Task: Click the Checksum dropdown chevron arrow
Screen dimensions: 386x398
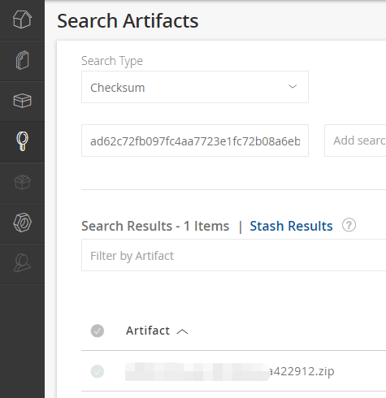Action: [x=293, y=87]
